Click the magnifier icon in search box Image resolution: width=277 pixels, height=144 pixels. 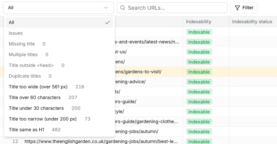pos(122,8)
